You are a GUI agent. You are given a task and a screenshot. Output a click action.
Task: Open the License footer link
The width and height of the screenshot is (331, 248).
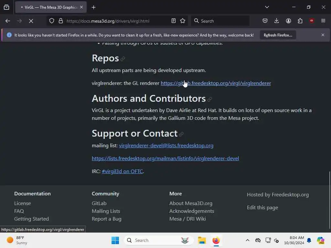click(x=23, y=203)
